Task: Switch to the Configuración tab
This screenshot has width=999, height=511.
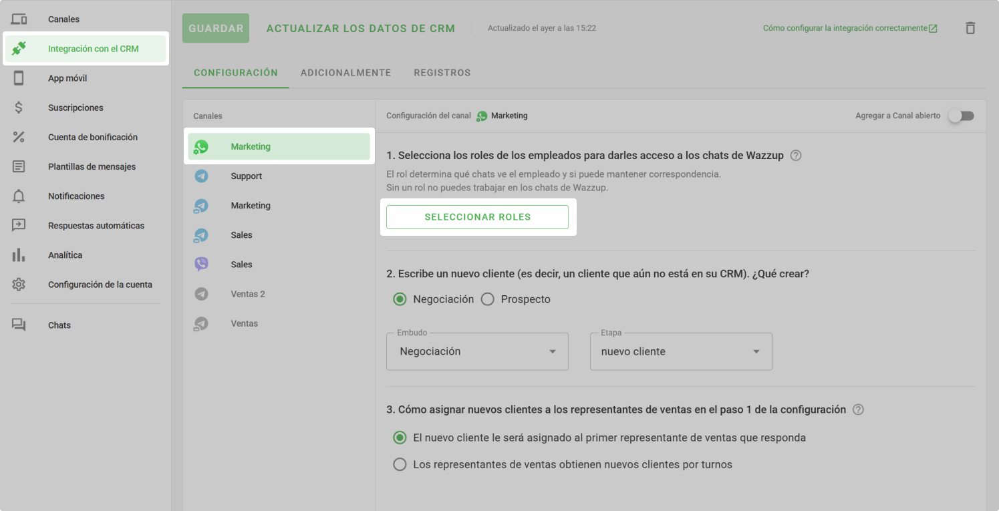Action: 236,73
